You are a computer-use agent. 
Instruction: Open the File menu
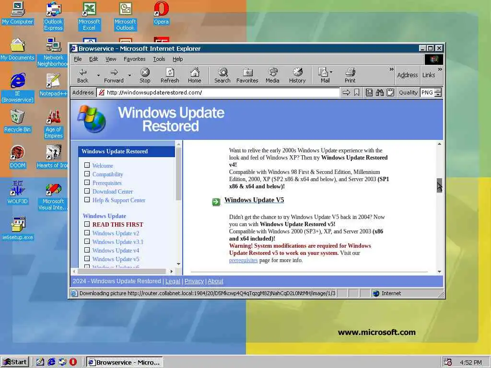tap(78, 59)
